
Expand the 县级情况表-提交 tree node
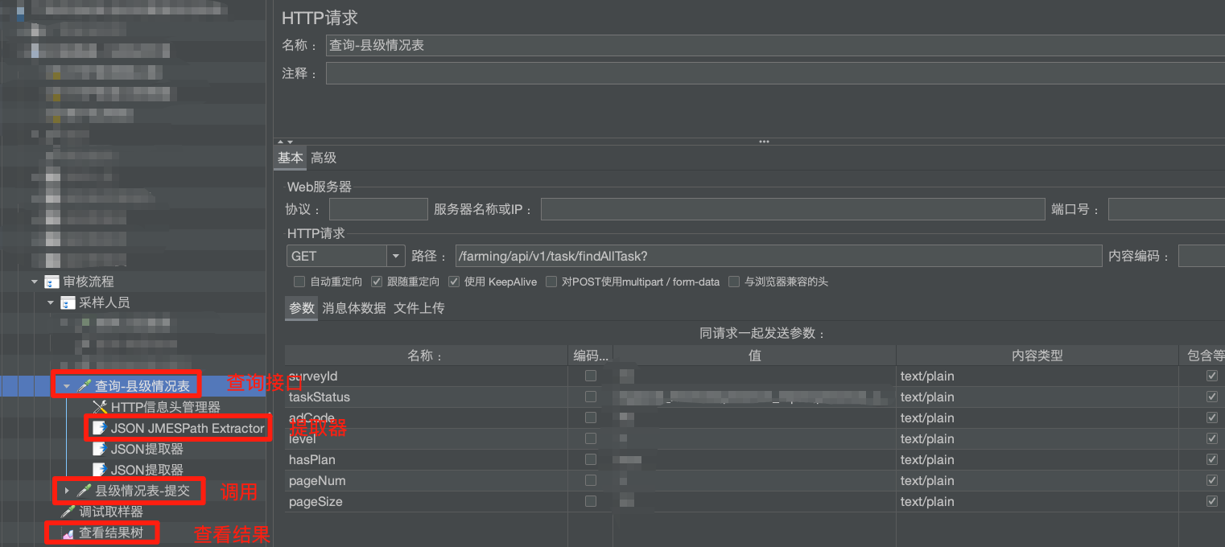click(x=67, y=491)
